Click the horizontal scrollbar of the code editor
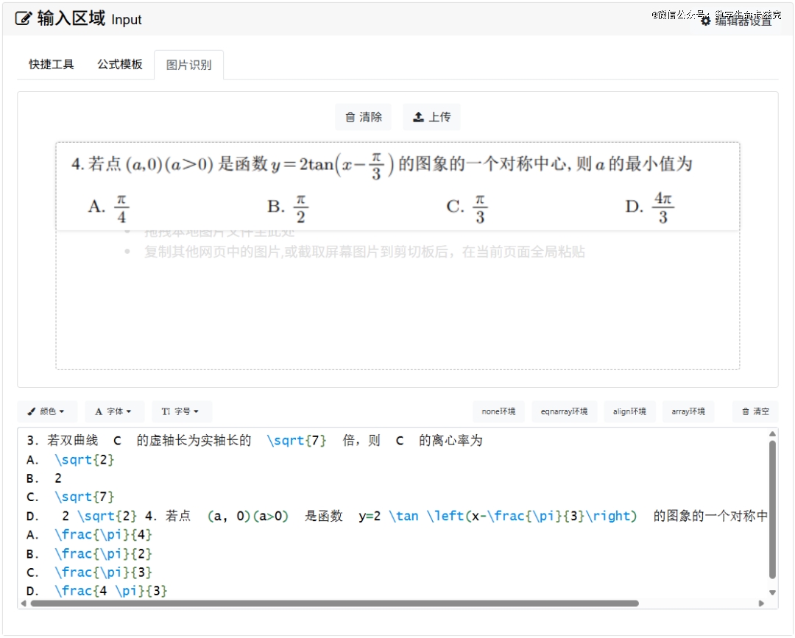Screen dimensions: 795x638 pyautogui.click(x=335, y=603)
